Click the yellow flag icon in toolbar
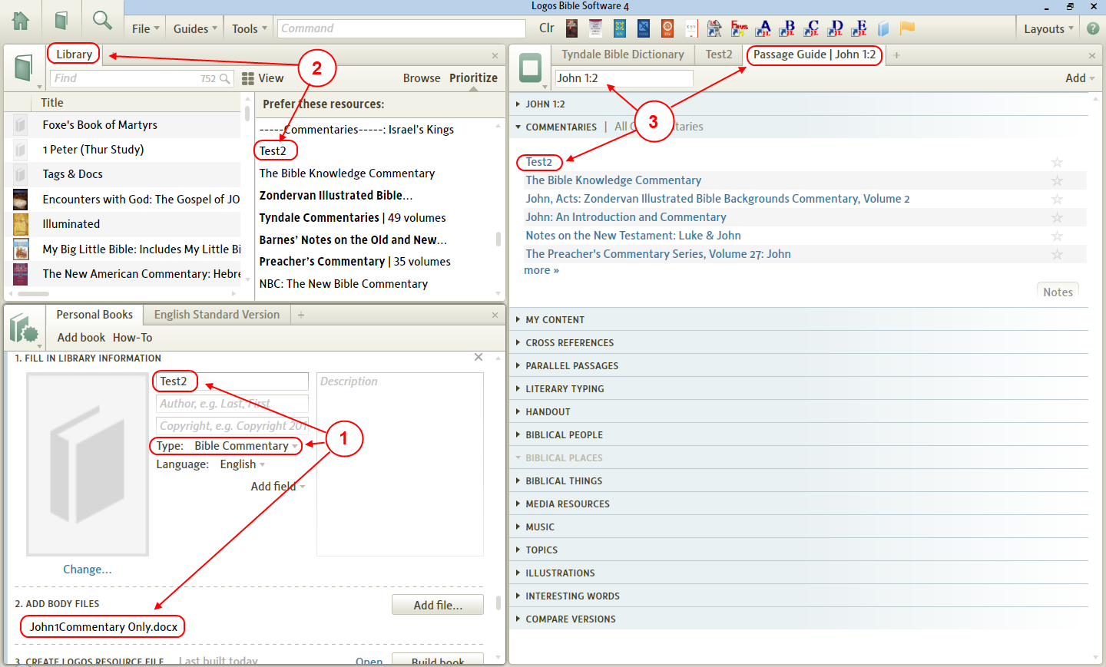This screenshot has width=1106, height=667. [x=907, y=28]
